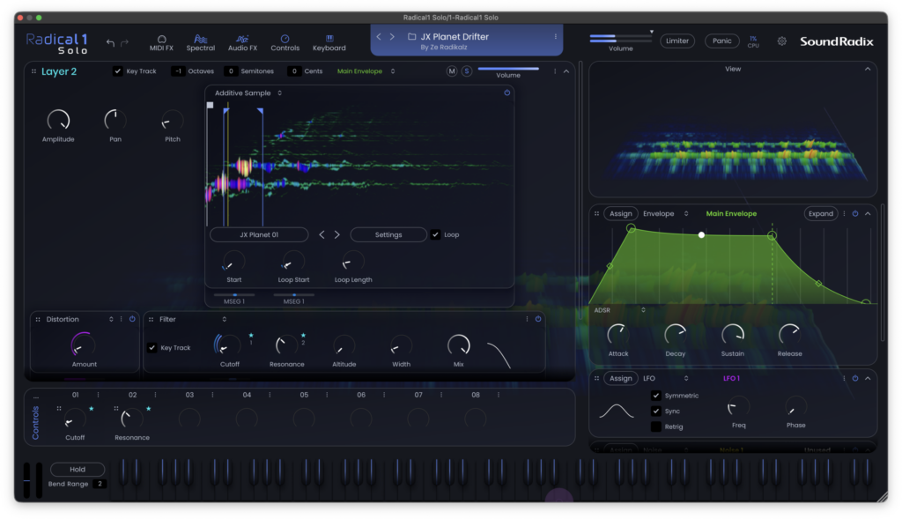This screenshot has width=902, height=519.
Task: Open LFO modulator type dropdown
Action: [666, 378]
